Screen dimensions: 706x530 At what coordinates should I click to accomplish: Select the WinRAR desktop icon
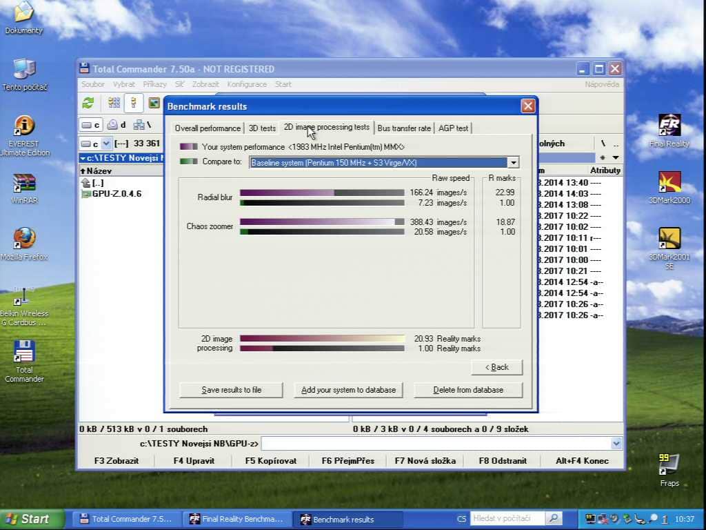point(24,188)
